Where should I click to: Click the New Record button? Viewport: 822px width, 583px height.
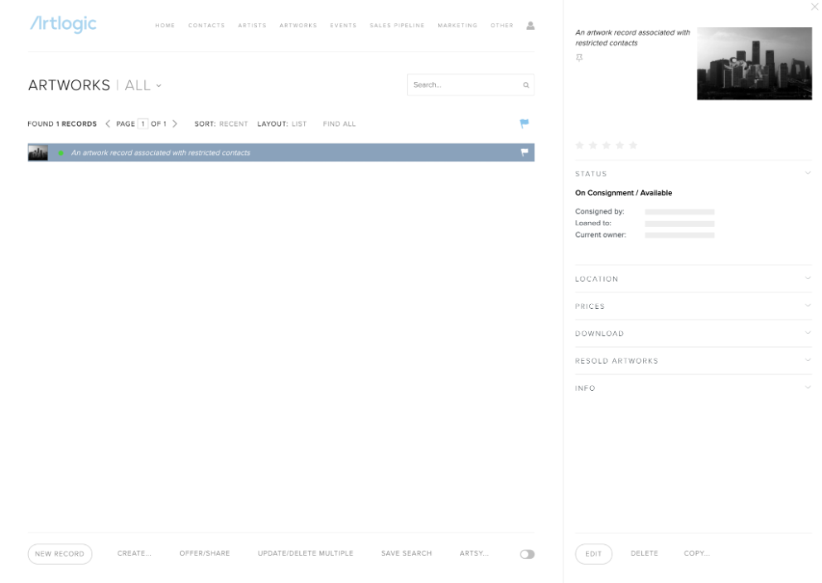(60, 554)
